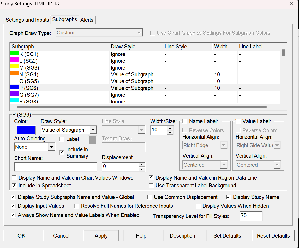
Task: Uncheck Include in Spreadsheet
Action: pos(14,186)
